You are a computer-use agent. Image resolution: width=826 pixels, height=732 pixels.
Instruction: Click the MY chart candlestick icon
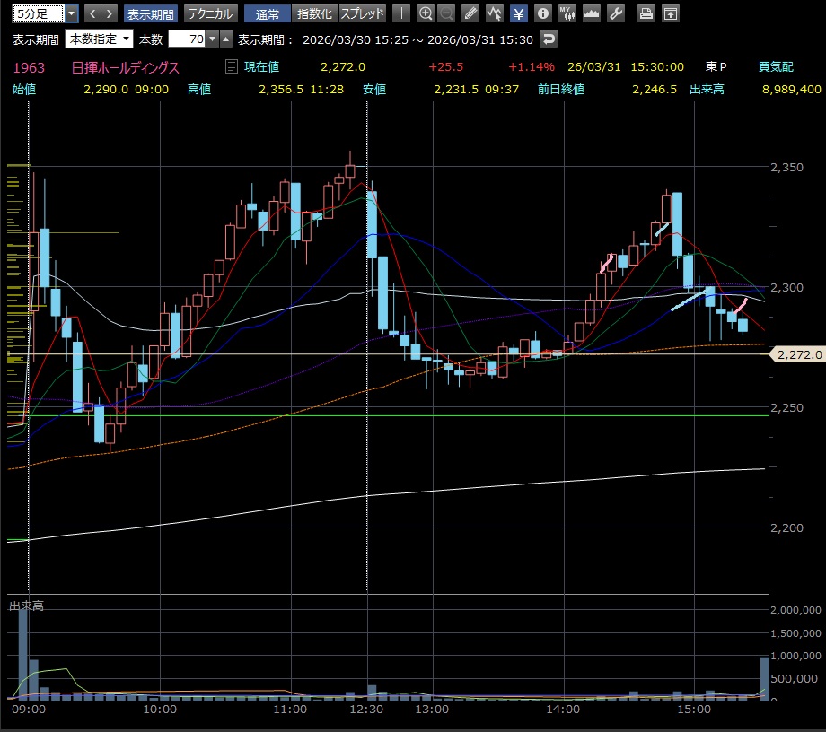click(x=567, y=13)
